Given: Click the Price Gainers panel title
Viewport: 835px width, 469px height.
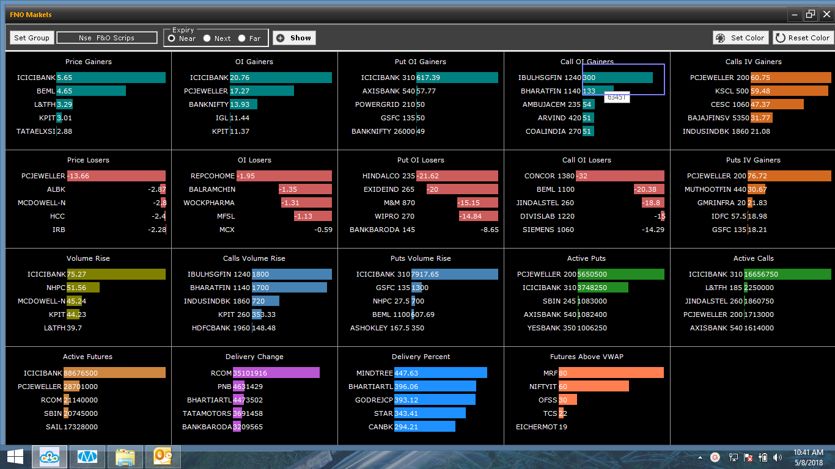Looking at the screenshot, I should coord(89,62).
